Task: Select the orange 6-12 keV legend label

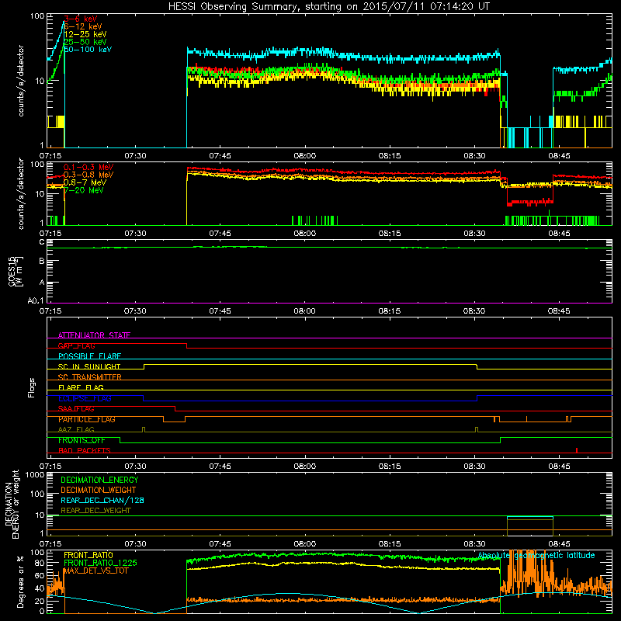Action: tap(83, 26)
